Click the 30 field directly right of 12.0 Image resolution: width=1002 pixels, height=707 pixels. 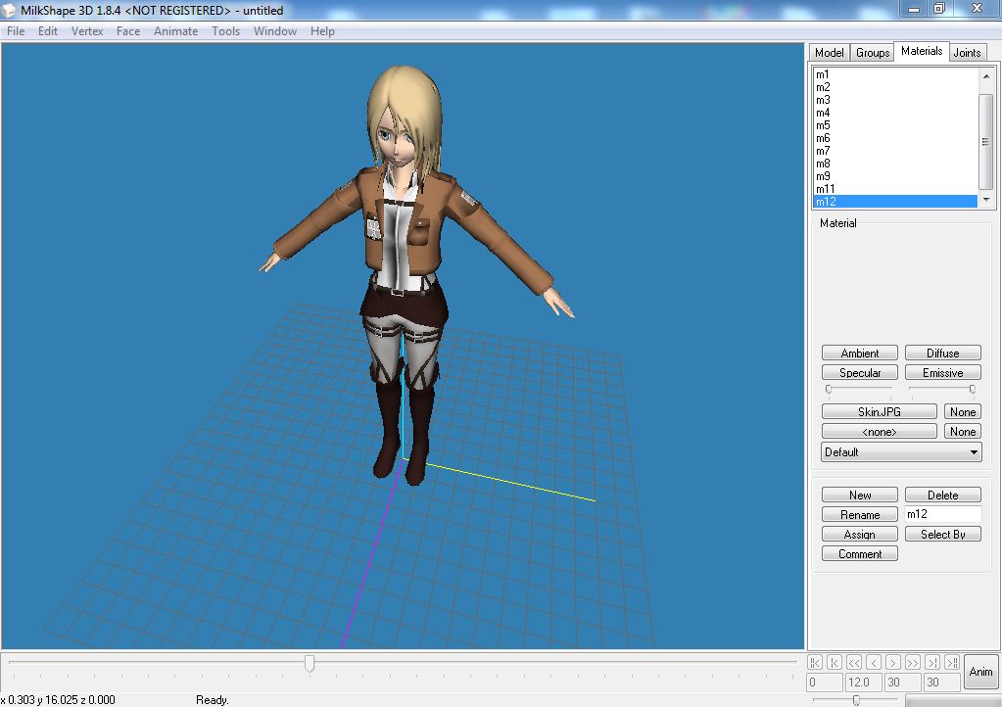(902, 683)
